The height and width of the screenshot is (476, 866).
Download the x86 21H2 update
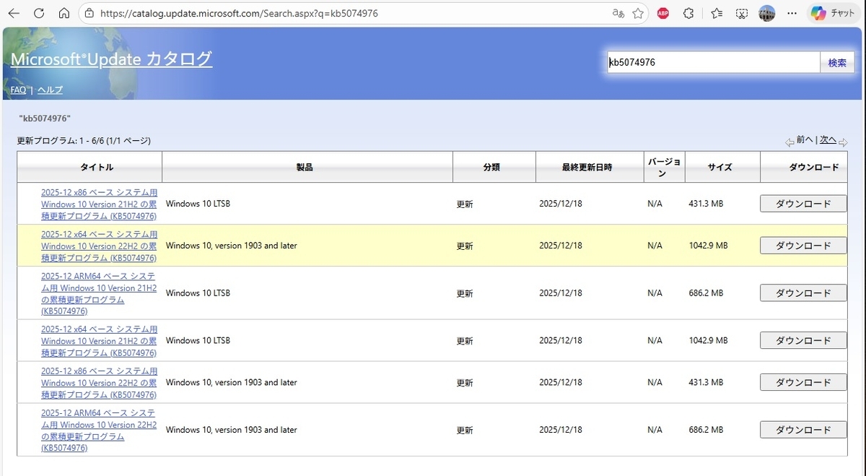point(803,204)
